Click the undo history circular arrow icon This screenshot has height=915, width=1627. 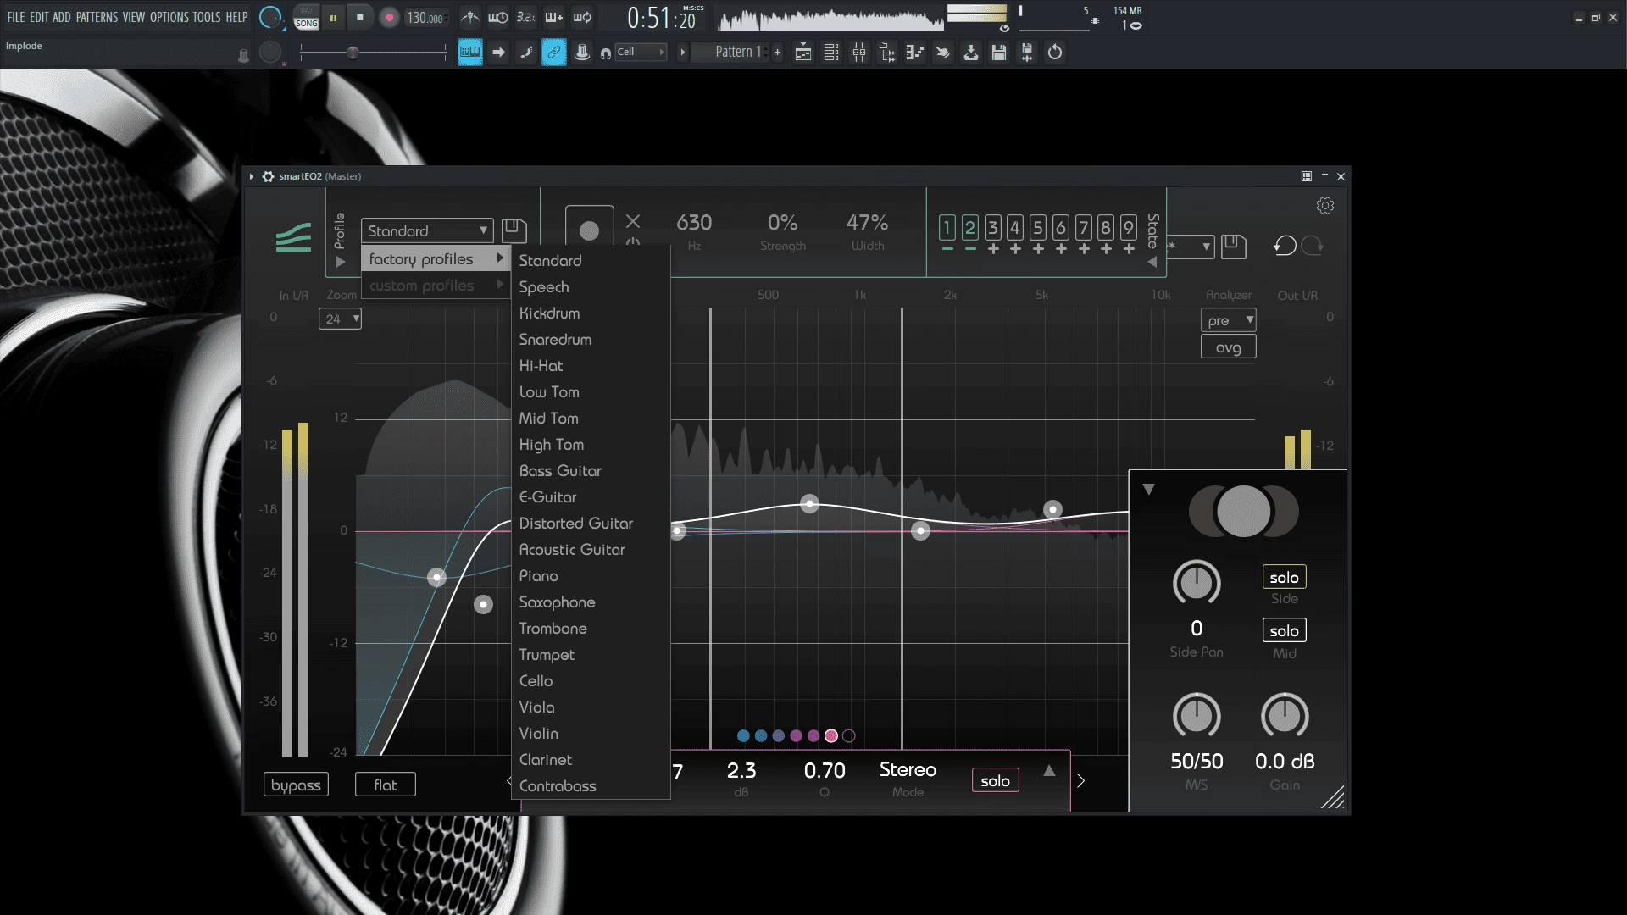(x=1055, y=53)
